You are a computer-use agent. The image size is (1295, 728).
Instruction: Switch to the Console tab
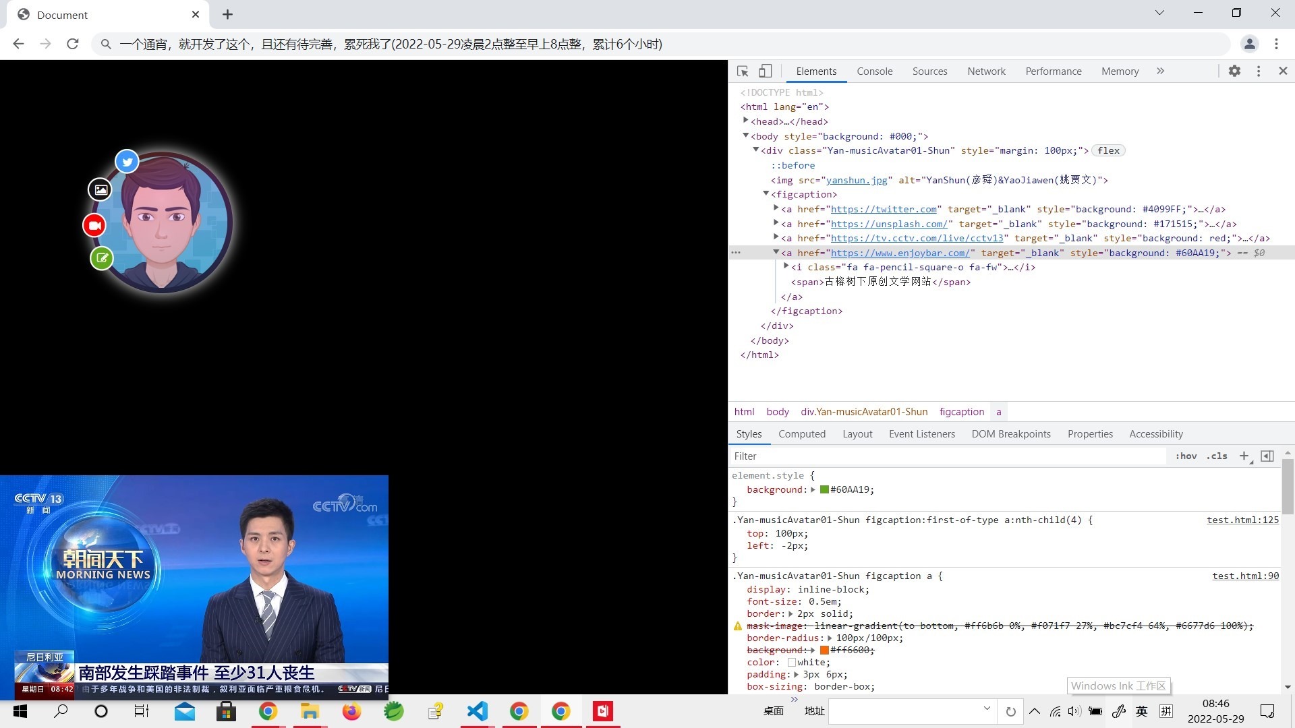pyautogui.click(x=874, y=71)
